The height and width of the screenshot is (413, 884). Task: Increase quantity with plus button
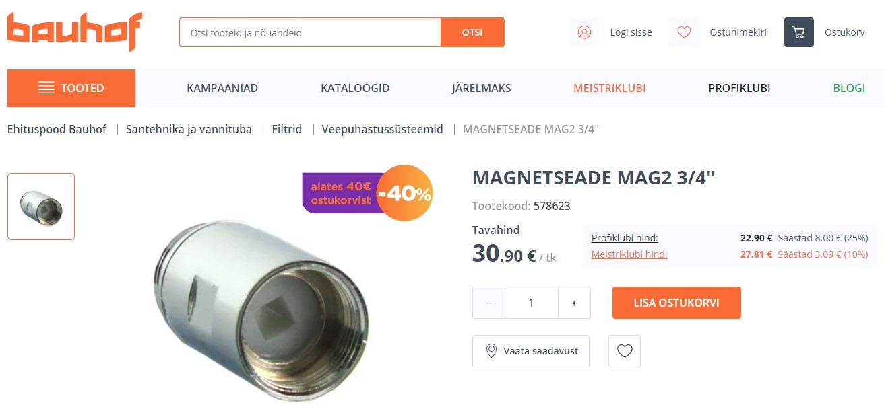tap(574, 303)
